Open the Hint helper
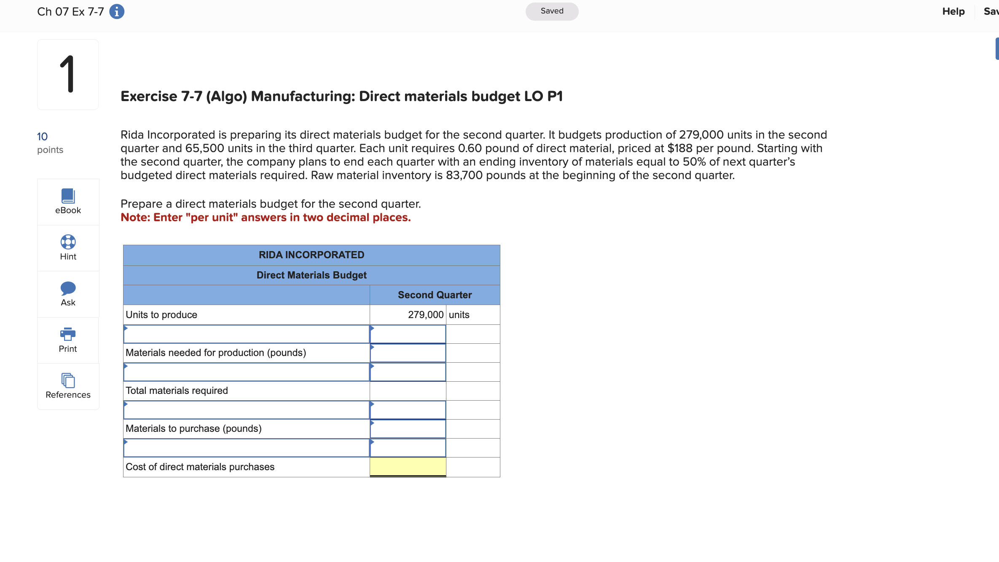Image resolution: width=999 pixels, height=562 pixels. tap(67, 248)
